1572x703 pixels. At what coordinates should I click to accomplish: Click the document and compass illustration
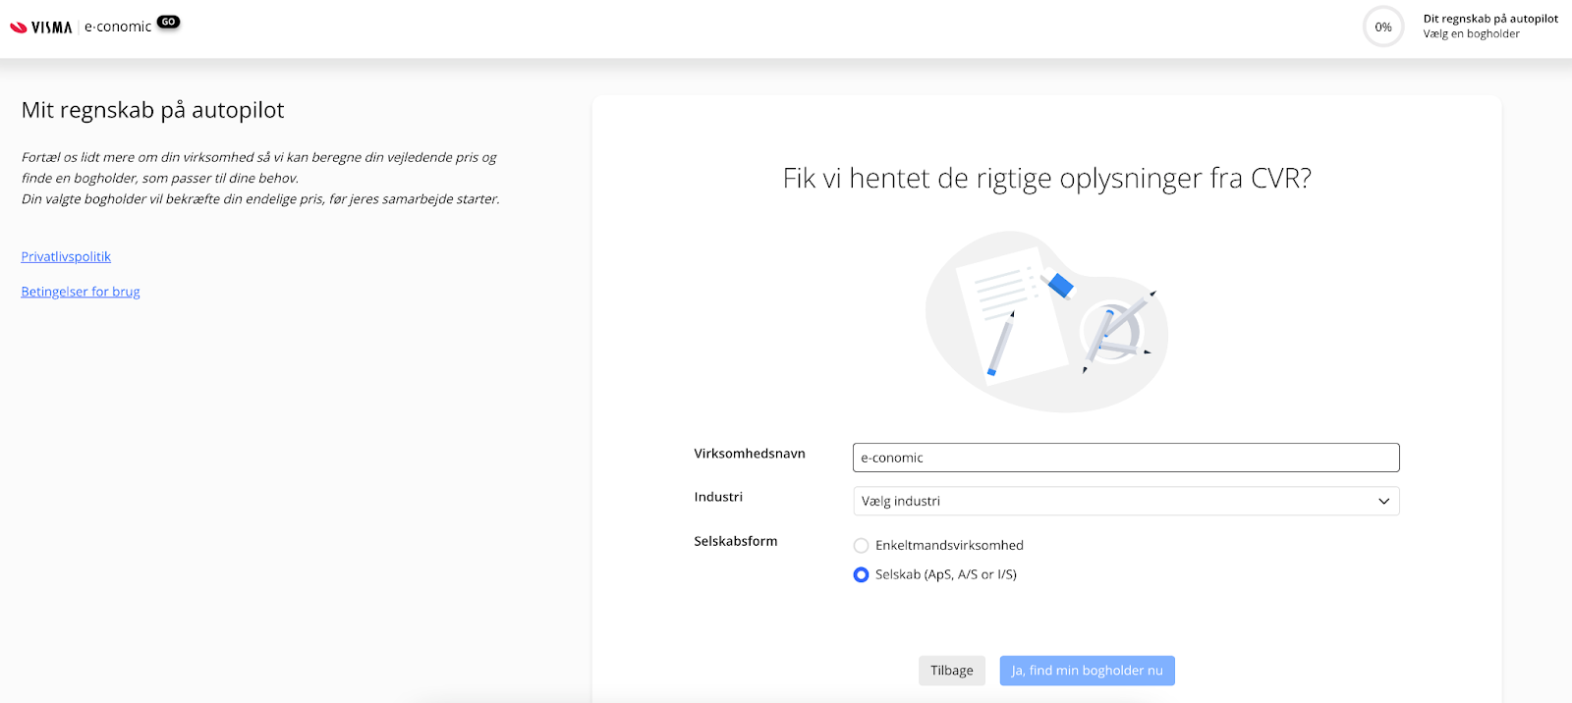coord(1047,322)
